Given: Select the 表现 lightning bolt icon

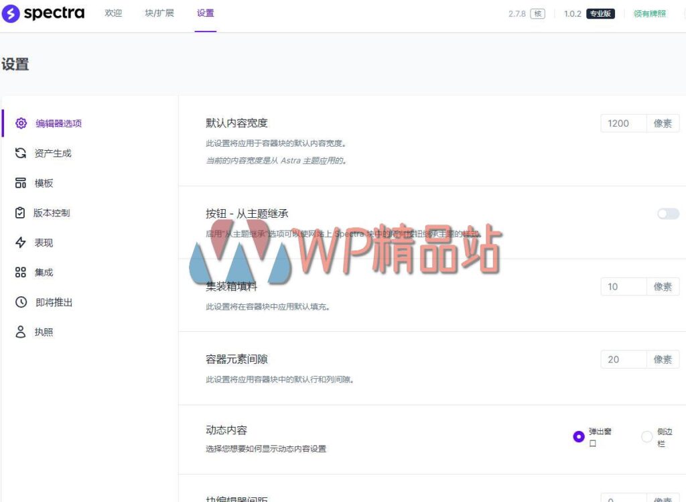Looking at the screenshot, I should pyautogui.click(x=20, y=242).
